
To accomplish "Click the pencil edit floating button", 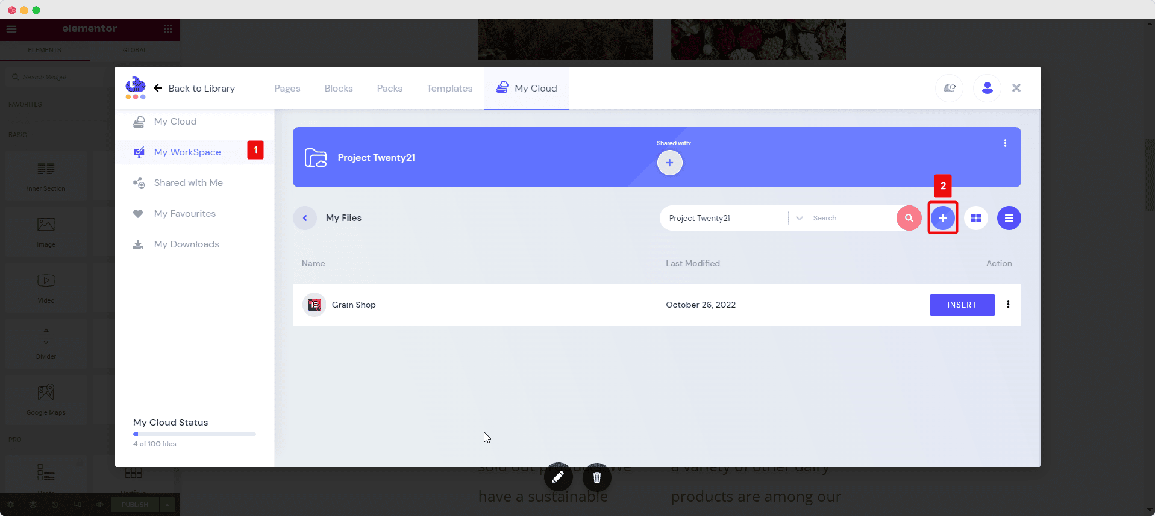I will click(558, 477).
